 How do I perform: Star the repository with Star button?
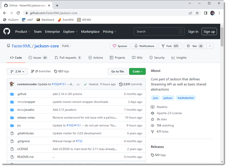tap(195, 46)
